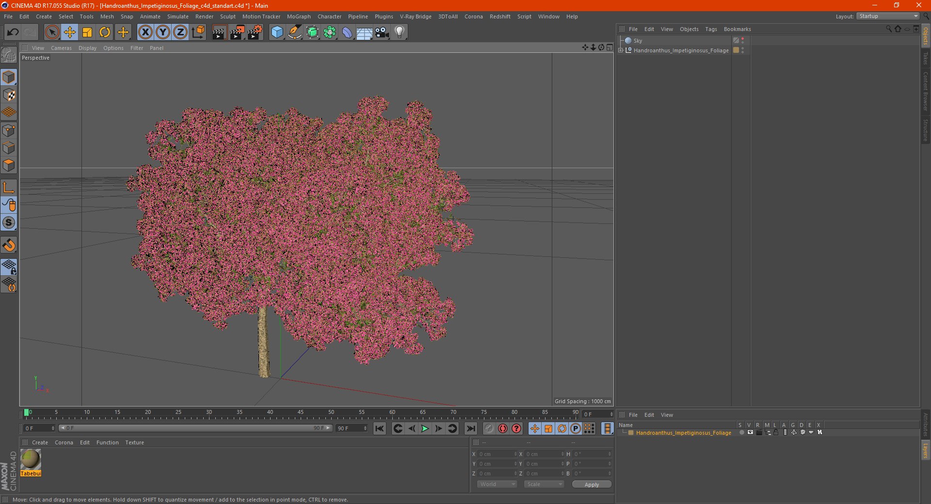This screenshot has height=504, width=931.
Task: Open the Layout Startup dropdown
Action: 888,16
